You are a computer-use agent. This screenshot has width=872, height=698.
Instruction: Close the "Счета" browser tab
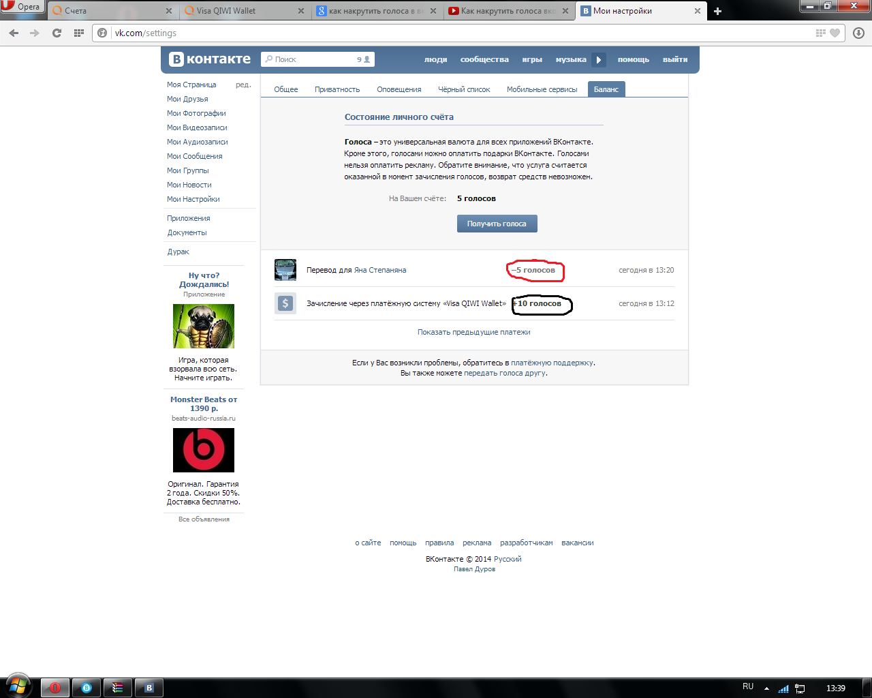169,11
